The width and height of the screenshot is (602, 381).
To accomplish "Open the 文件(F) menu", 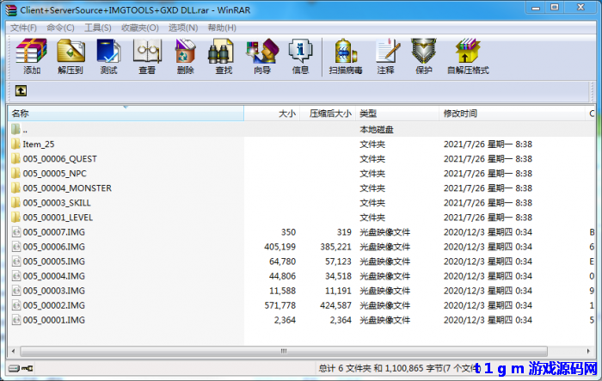I will (x=23, y=28).
